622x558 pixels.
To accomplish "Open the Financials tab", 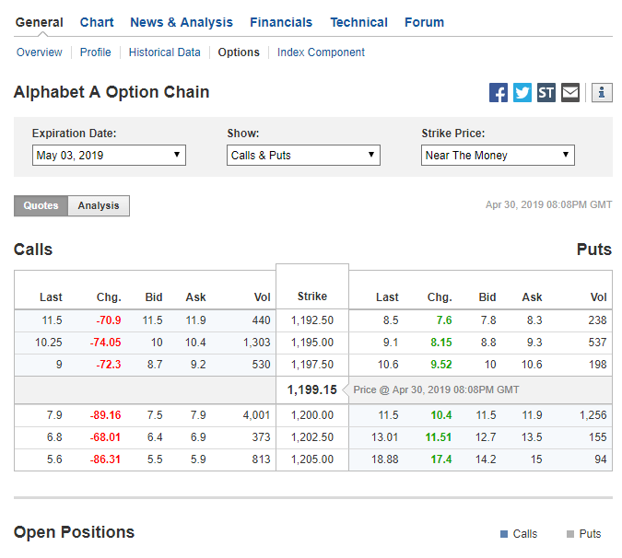I will tap(281, 23).
